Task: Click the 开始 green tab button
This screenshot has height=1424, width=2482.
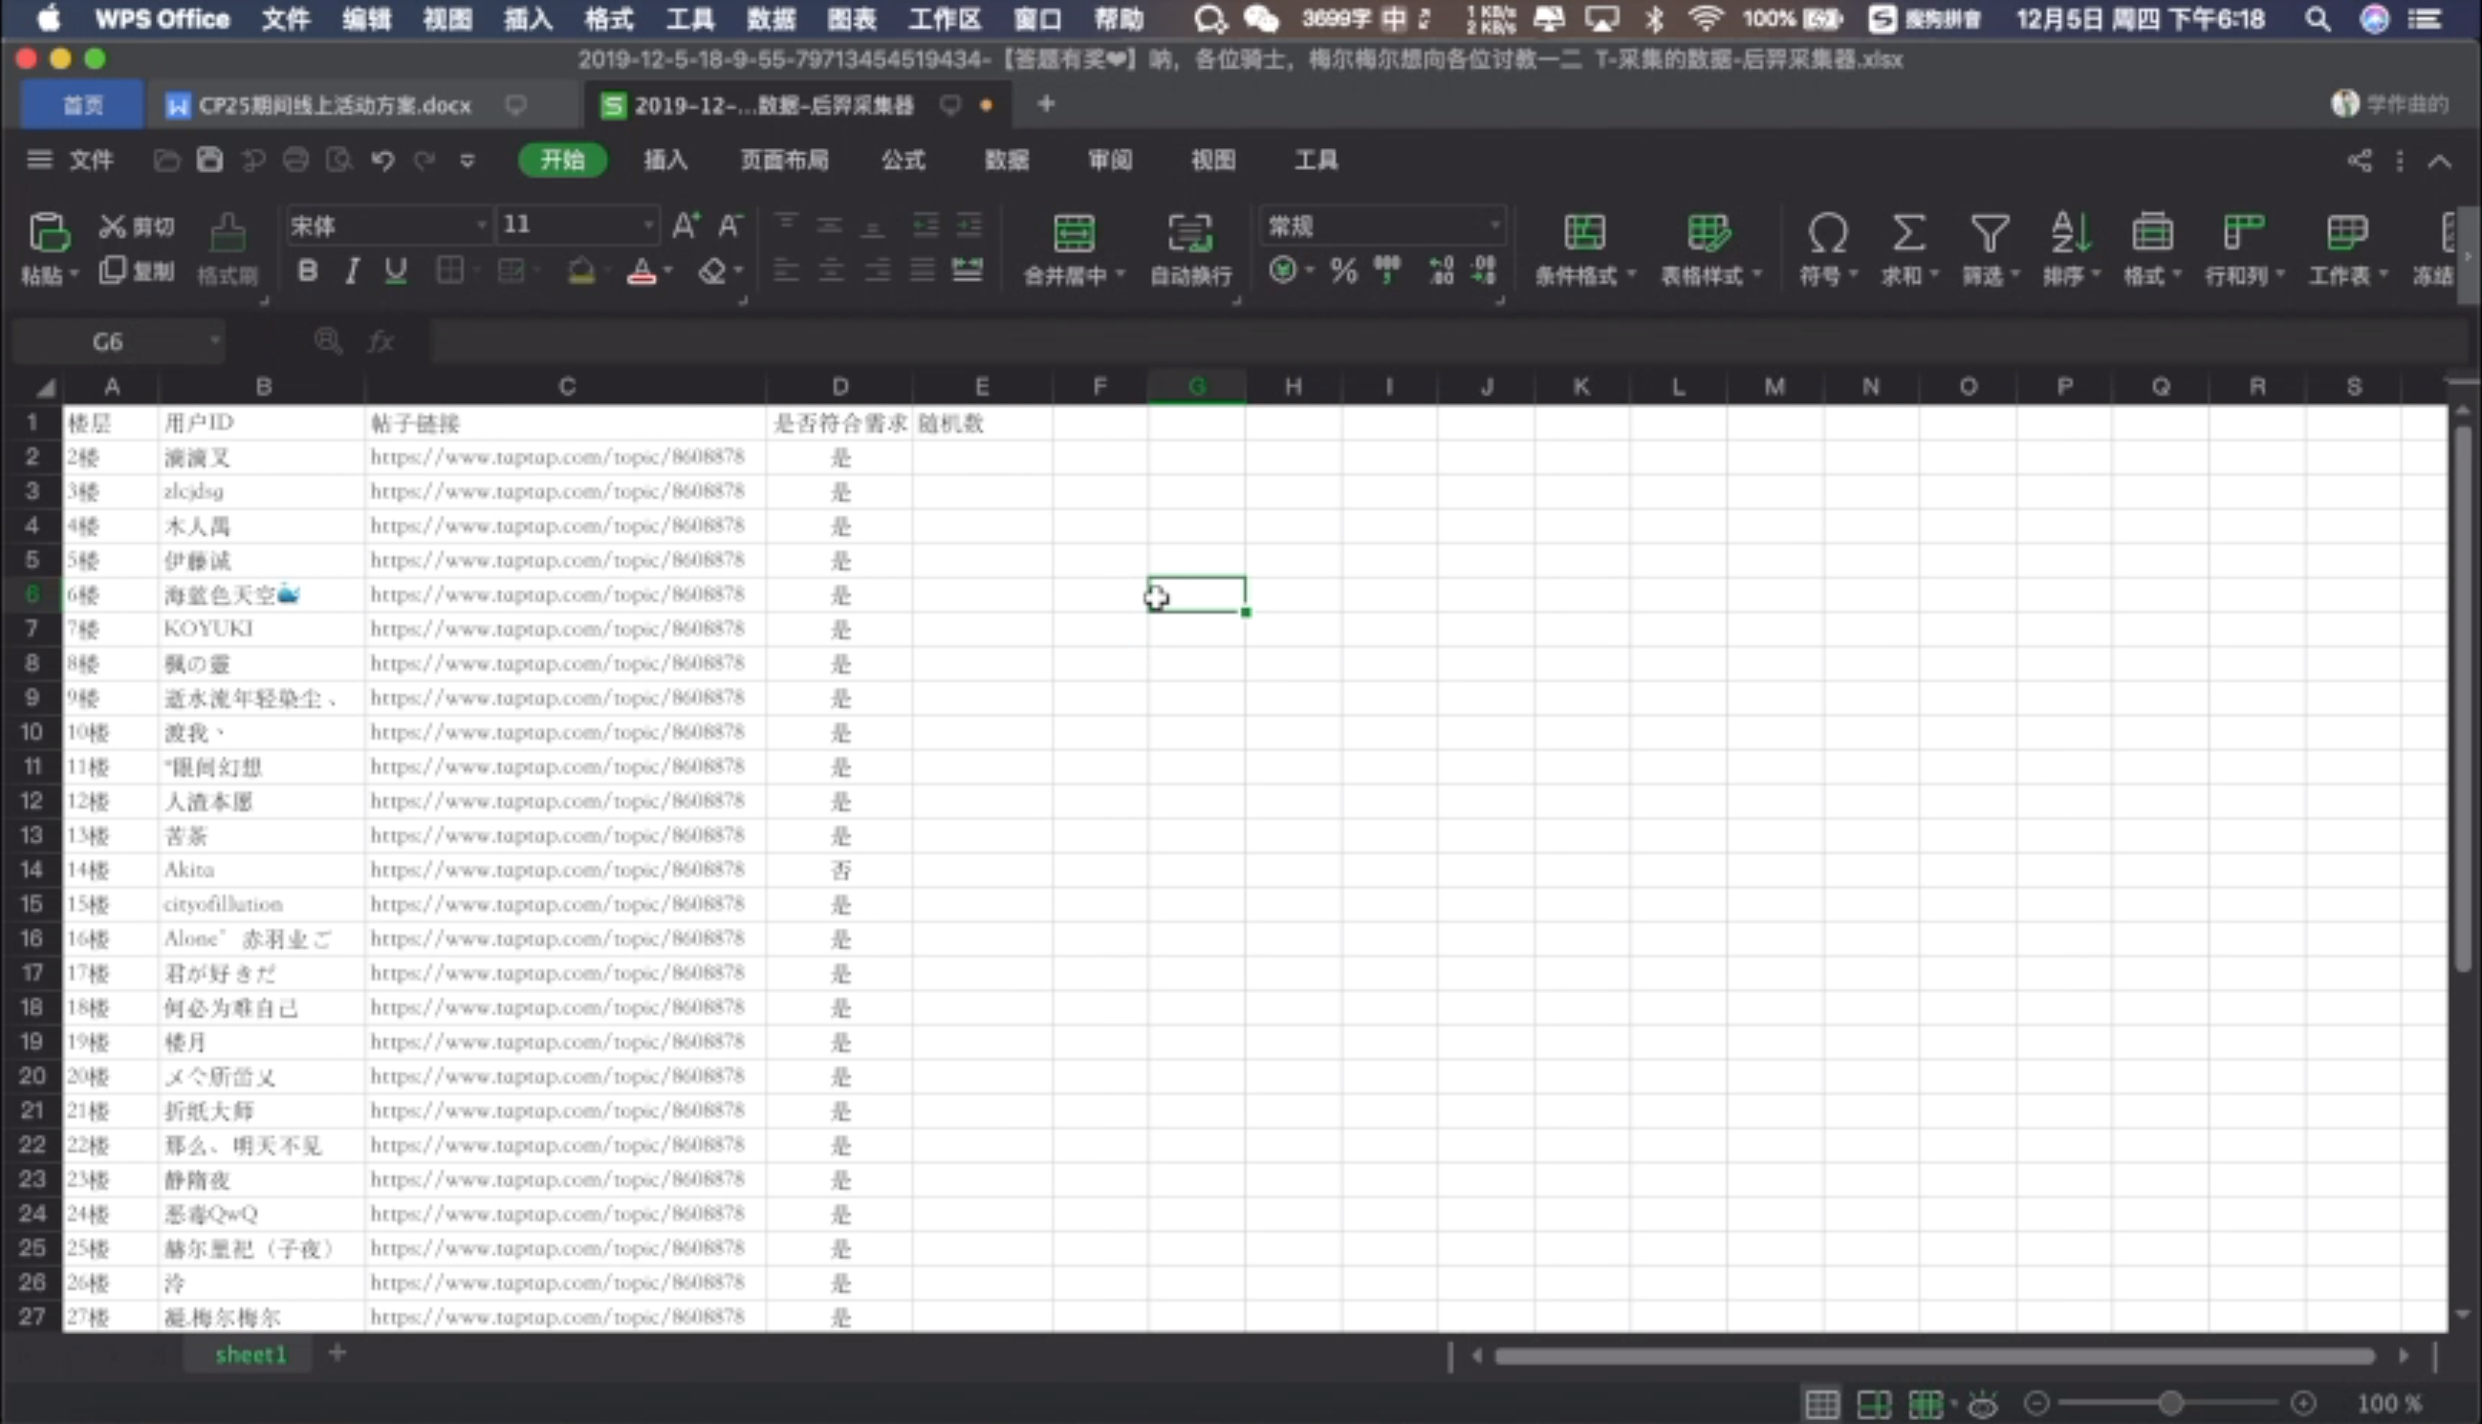Action: (x=562, y=160)
